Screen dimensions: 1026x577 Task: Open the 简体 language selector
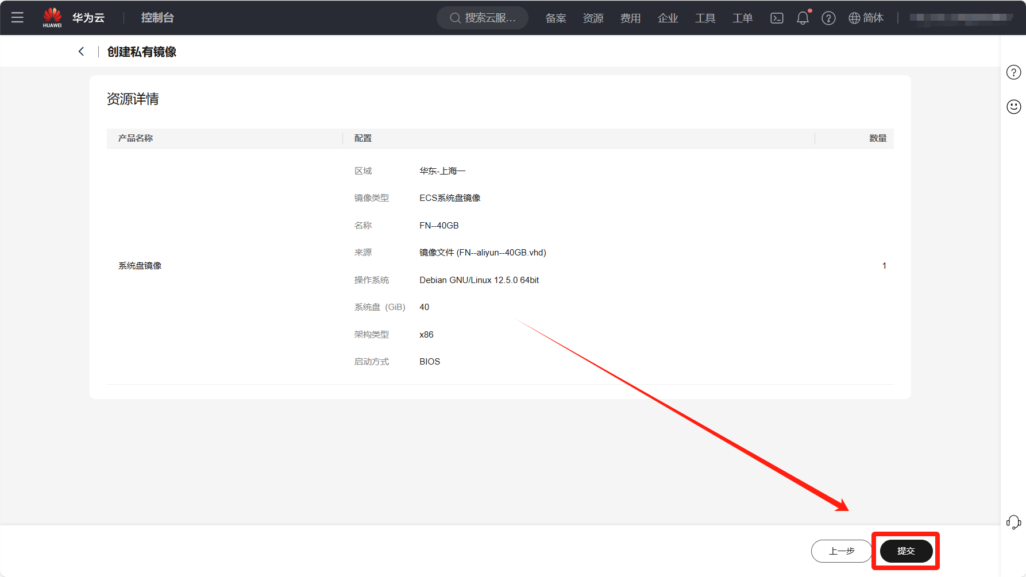click(x=866, y=18)
